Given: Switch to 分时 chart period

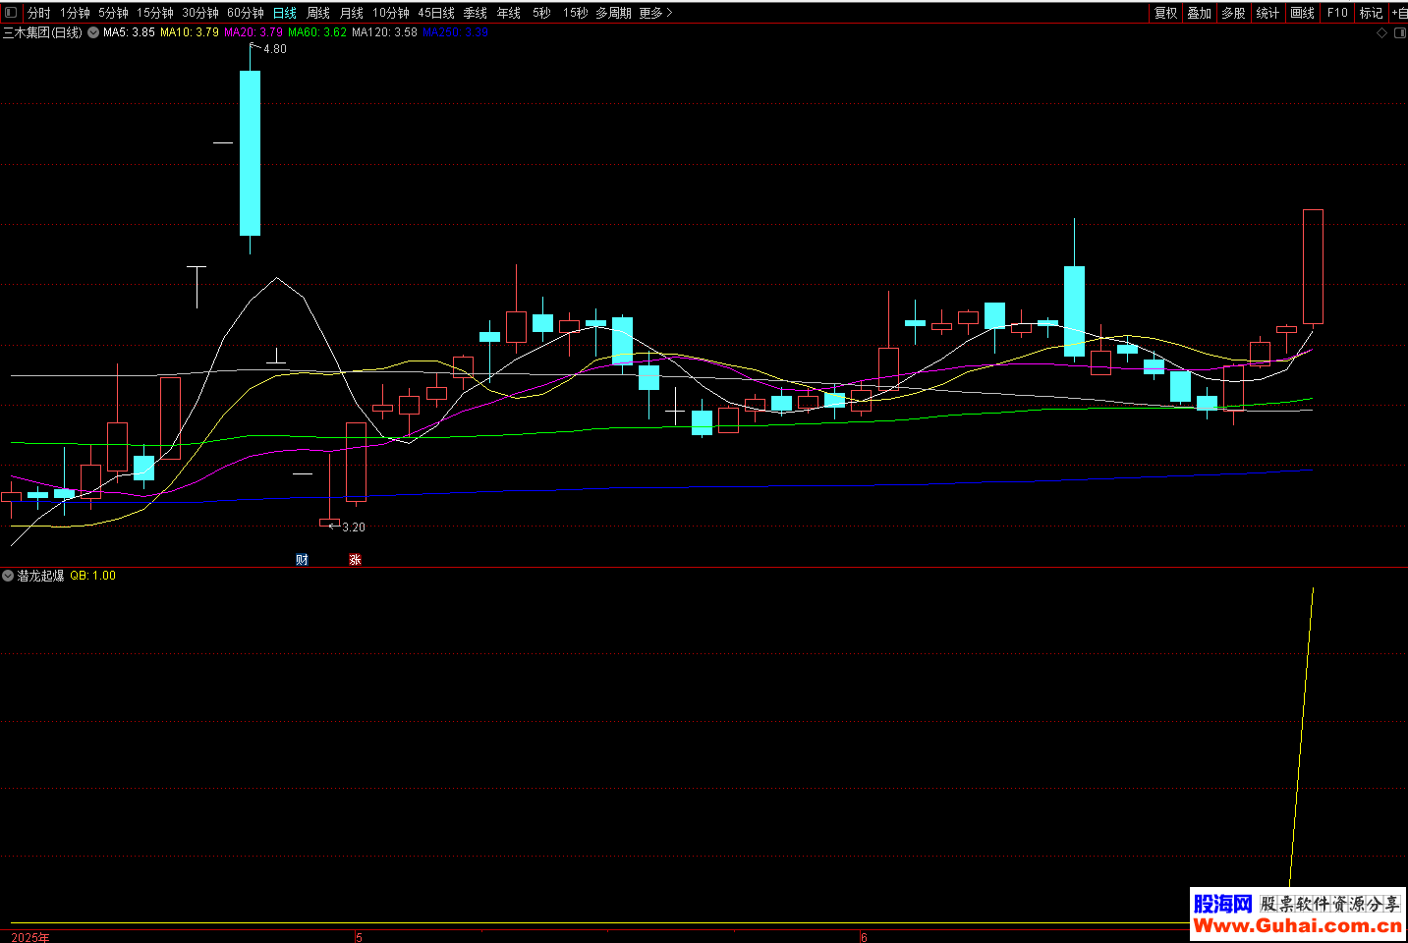Looking at the screenshot, I should point(39,13).
